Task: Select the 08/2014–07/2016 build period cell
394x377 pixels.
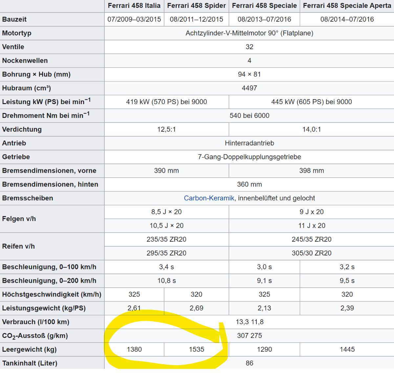Action: tap(347, 19)
